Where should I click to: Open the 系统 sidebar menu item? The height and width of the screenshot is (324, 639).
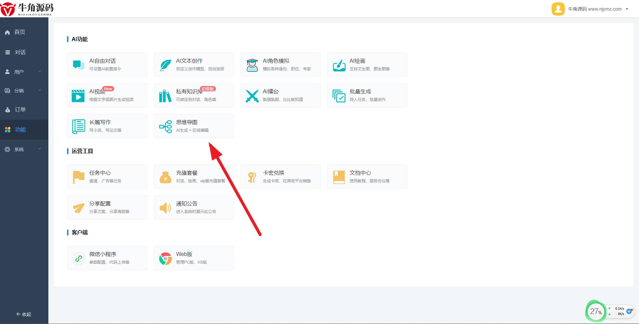pos(24,149)
